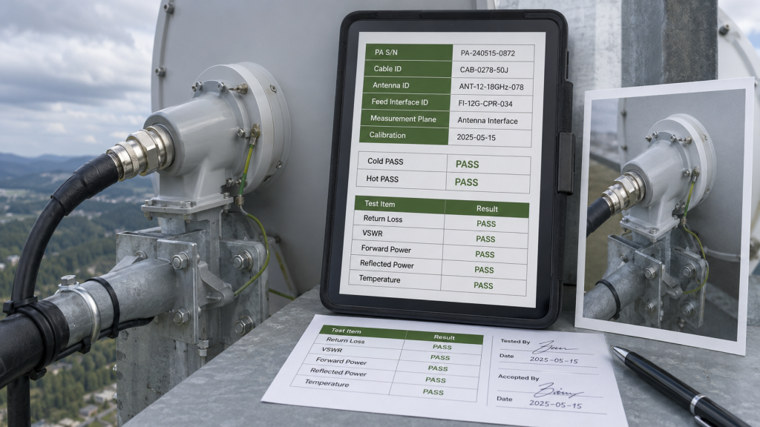The height and width of the screenshot is (427, 760).
Task: Select the Cold PASS row label
Action: tap(385, 161)
